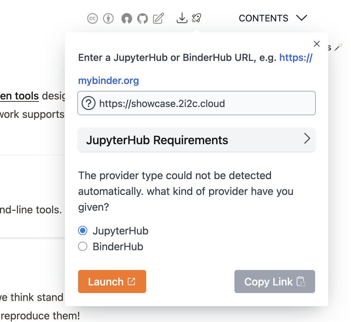Click the open access keyhole icon
The height and width of the screenshot is (322, 351).
tap(127, 19)
